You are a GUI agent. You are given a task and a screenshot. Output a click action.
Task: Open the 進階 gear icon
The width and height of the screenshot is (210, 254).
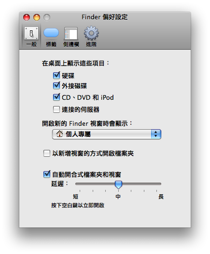91,33
